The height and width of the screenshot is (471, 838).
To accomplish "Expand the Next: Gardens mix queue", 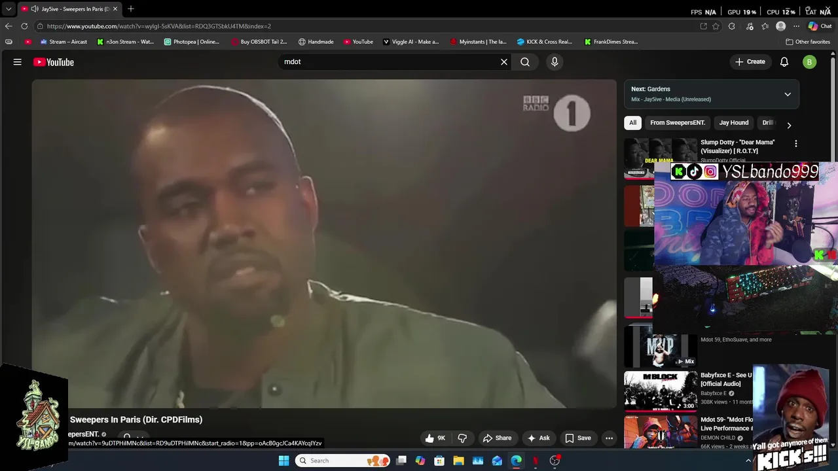I will coord(788,94).
